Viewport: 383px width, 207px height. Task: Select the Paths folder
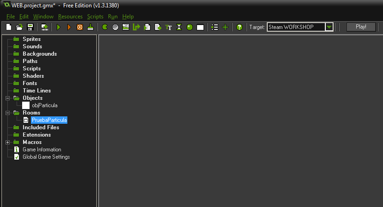[x=30, y=61]
